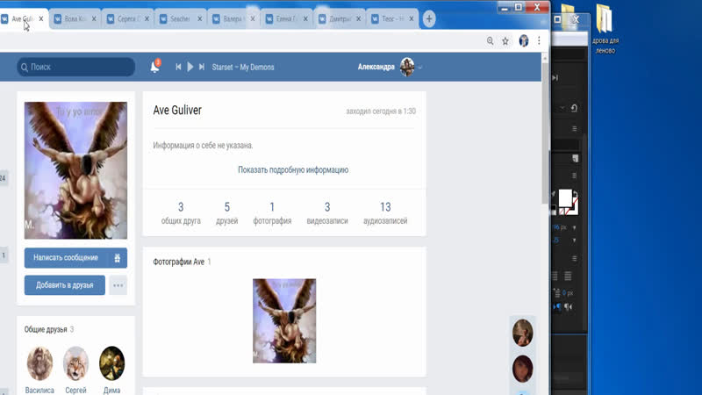Screen dimensions: 702x395
Task: Bookmark page with star icon
Action: click(505, 41)
